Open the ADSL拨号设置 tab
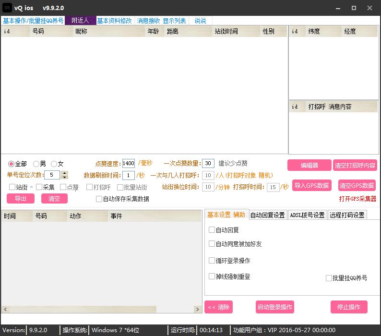 (308, 215)
